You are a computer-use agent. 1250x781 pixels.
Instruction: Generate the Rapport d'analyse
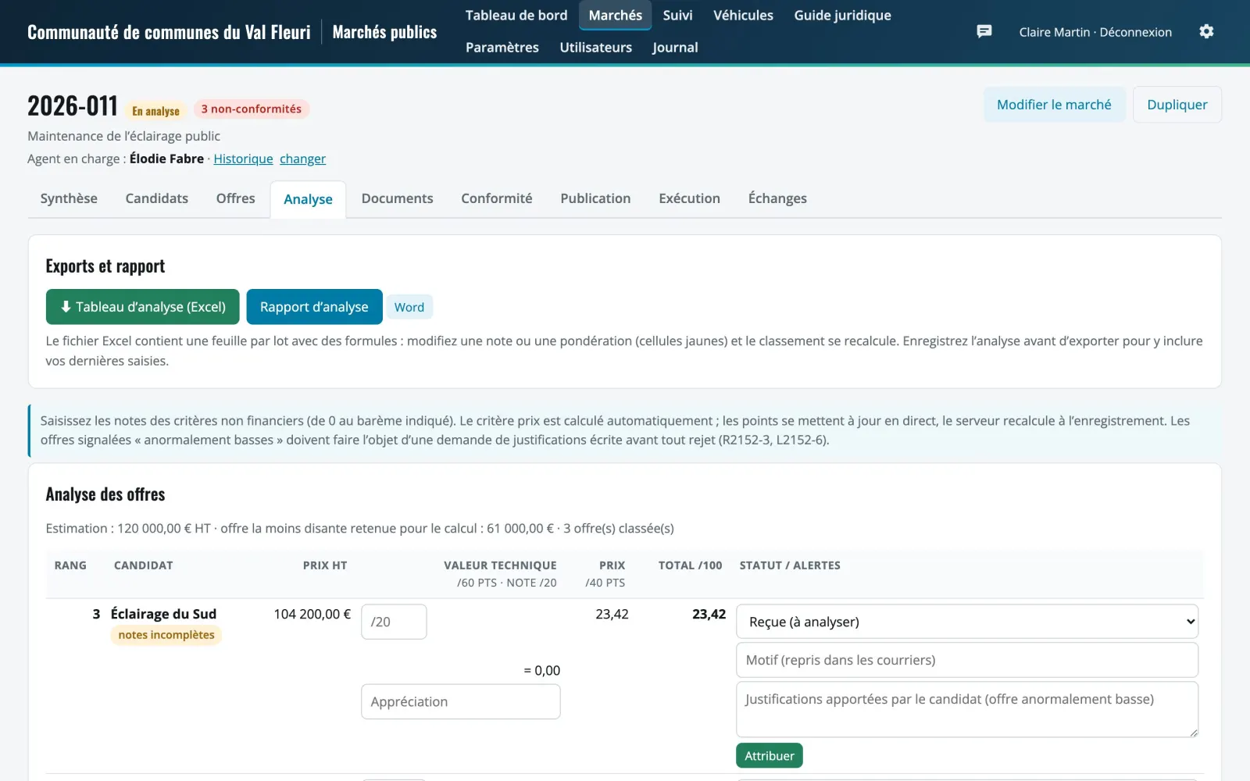pos(314,307)
